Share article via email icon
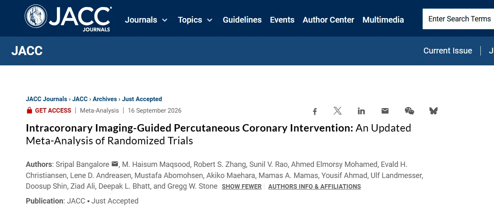Viewport: 494px width, 208px height. point(385,111)
